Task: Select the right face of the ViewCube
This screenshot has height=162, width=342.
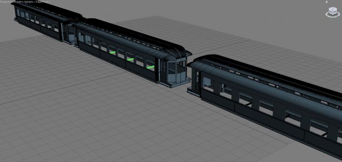Action: coord(335,12)
